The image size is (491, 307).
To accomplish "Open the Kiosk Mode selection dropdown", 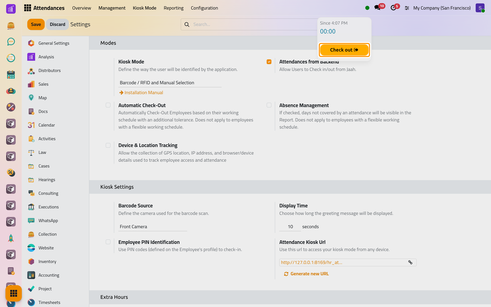I will click(x=170, y=83).
